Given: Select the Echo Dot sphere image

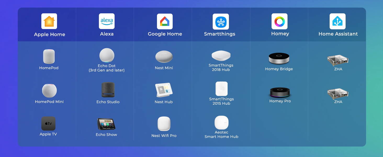Looking at the screenshot, I should 107,55.
